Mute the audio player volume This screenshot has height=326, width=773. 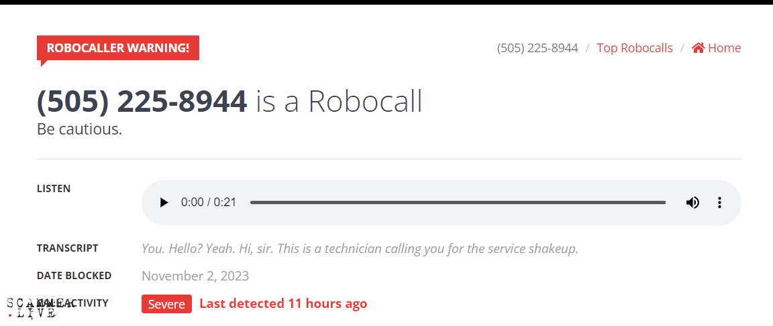pos(692,203)
